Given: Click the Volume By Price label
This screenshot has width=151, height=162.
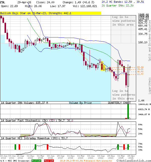Looking at the screenshot, I should 80,103.
